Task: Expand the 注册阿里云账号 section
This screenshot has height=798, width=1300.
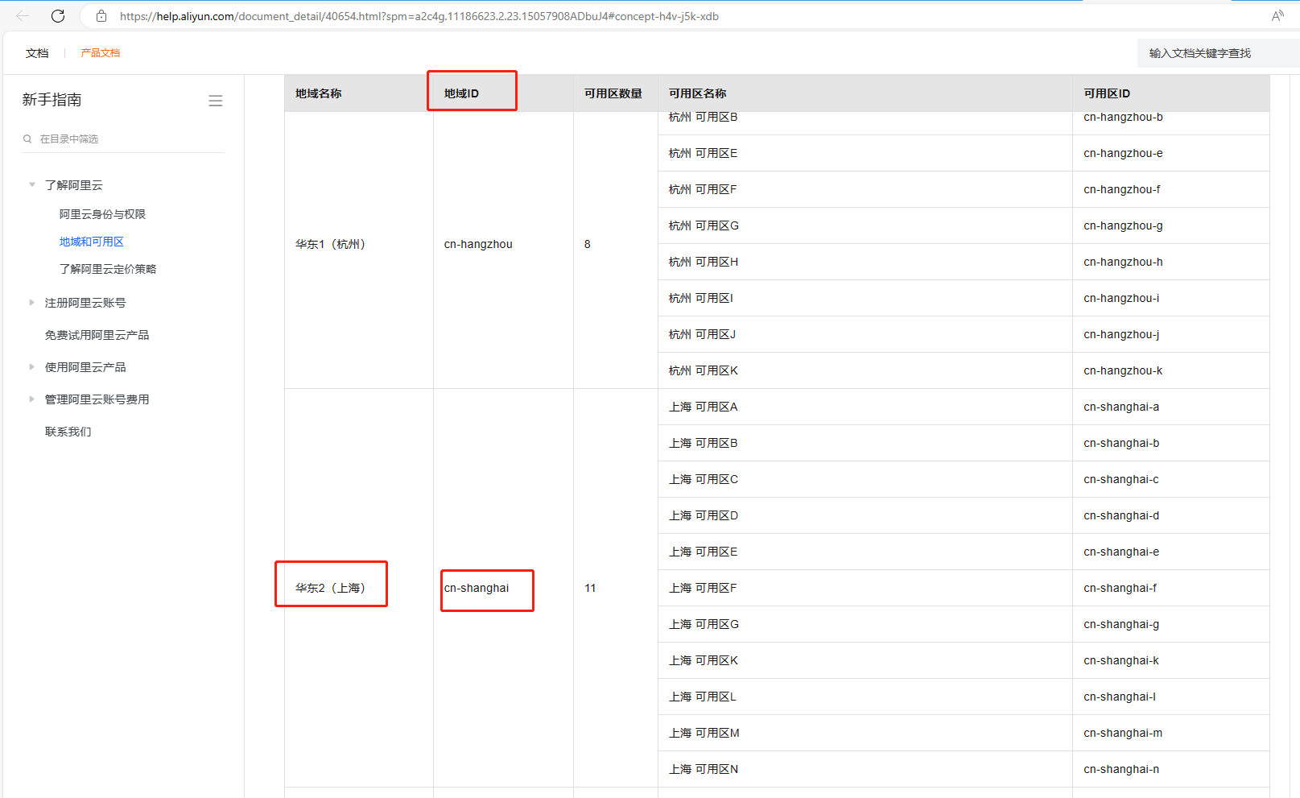Action: [x=32, y=303]
